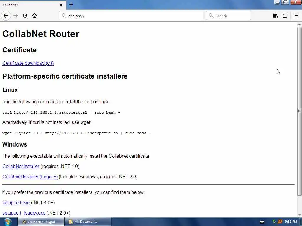Click the 'Certificate' section heading

click(x=19, y=50)
